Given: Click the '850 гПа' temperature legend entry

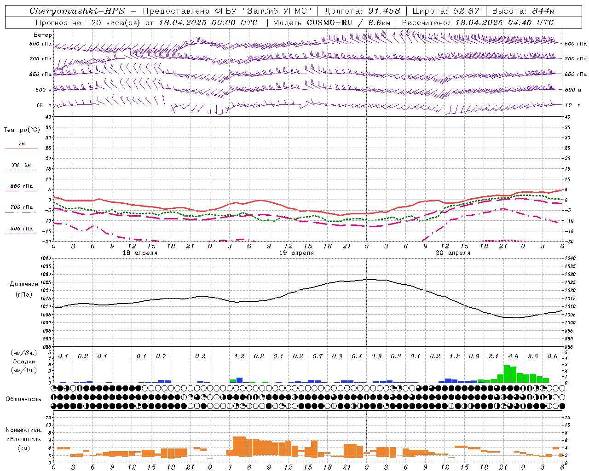Looking at the screenshot, I should point(22,186).
